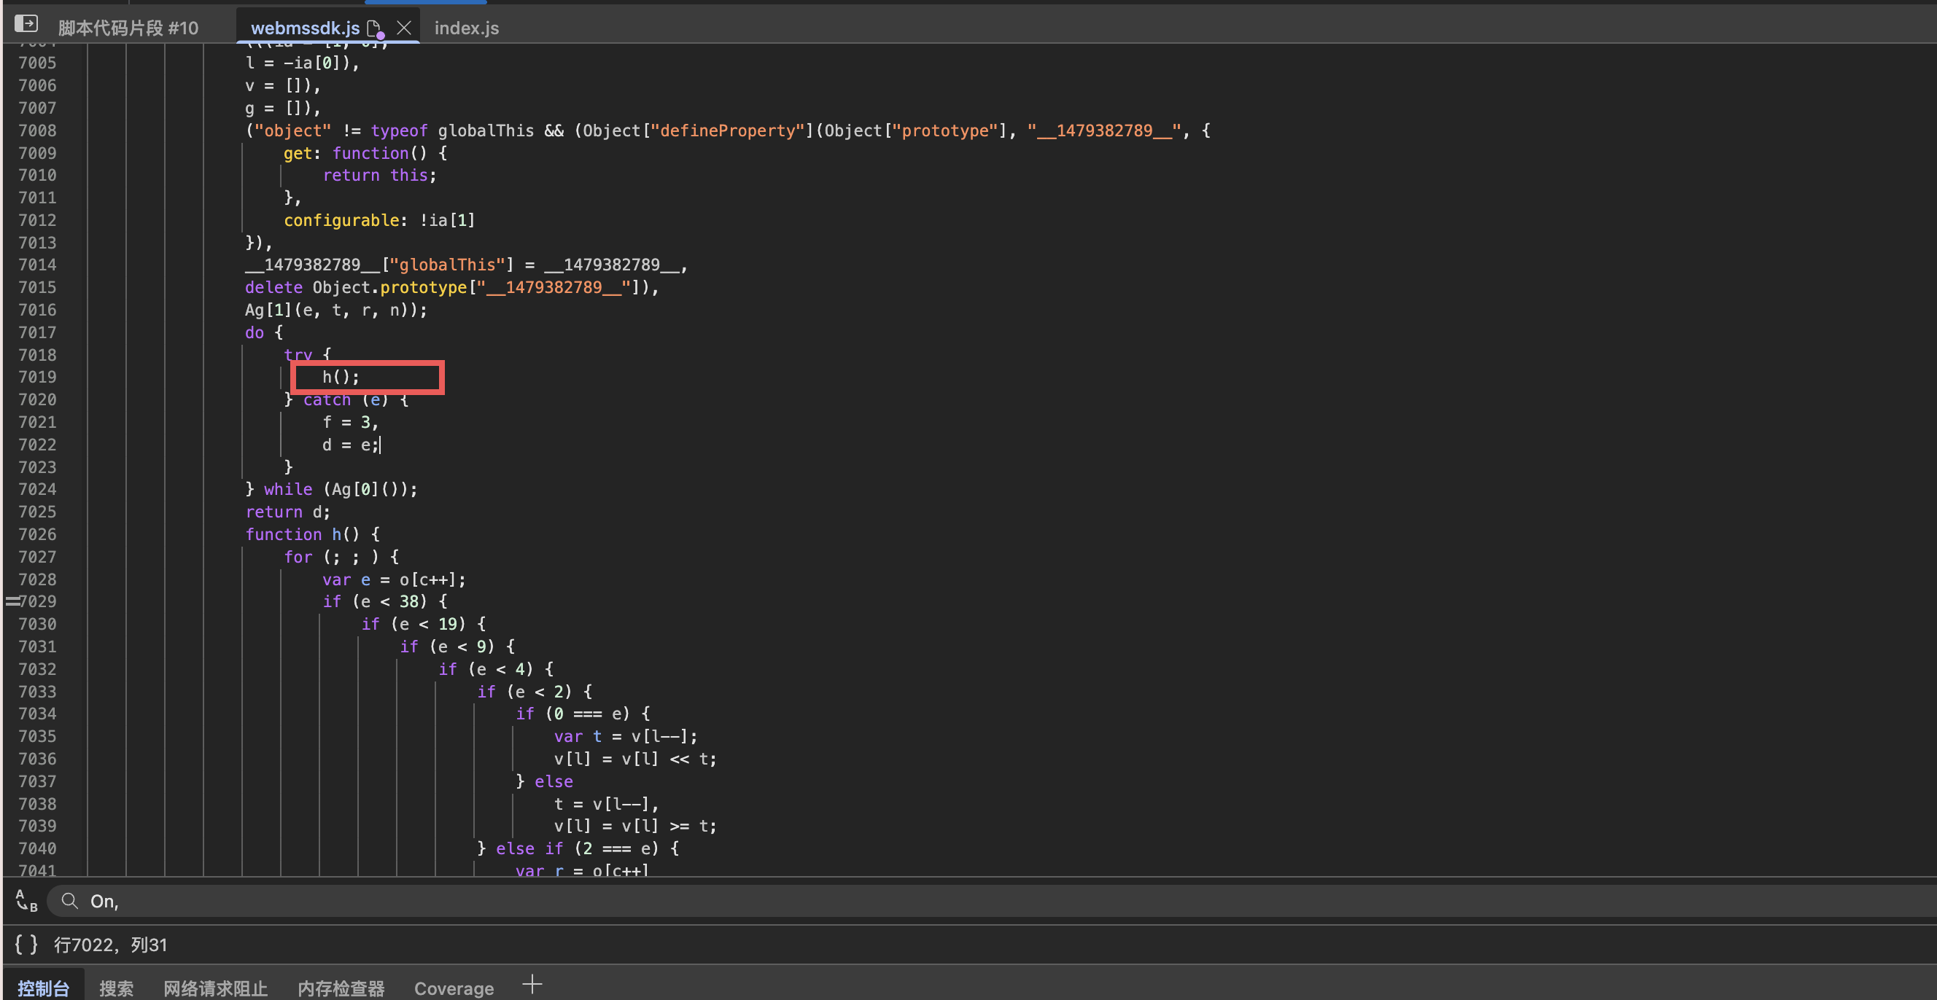Toggle the file navigator sidebar icon
This screenshot has height=1000, width=1937.
(x=26, y=25)
